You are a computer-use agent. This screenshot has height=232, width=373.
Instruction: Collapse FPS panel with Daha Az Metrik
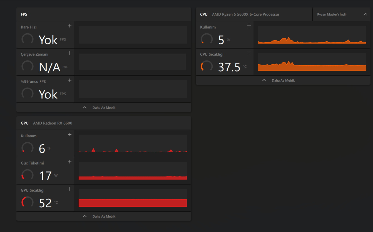pos(104,107)
